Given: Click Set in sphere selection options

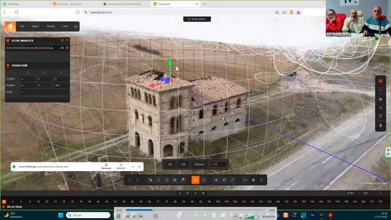Looking at the screenshot, I should tap(170, 164).
